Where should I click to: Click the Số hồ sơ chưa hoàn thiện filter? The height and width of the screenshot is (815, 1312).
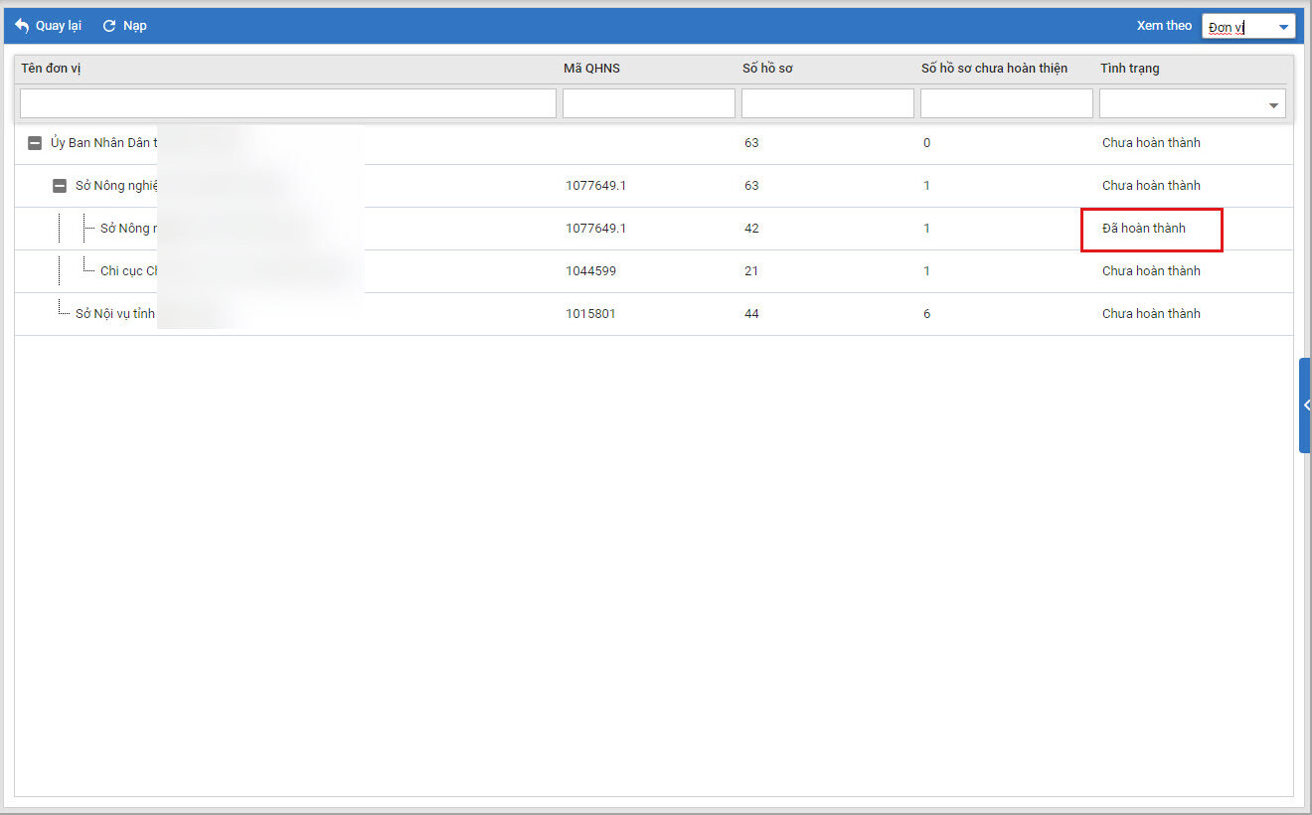(x=1006, y=103)
